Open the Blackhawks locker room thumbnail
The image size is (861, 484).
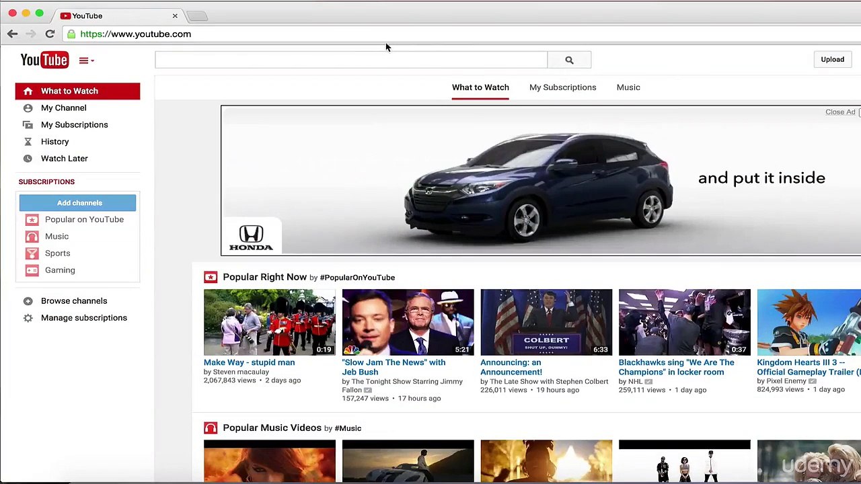(x=684, y=322)
